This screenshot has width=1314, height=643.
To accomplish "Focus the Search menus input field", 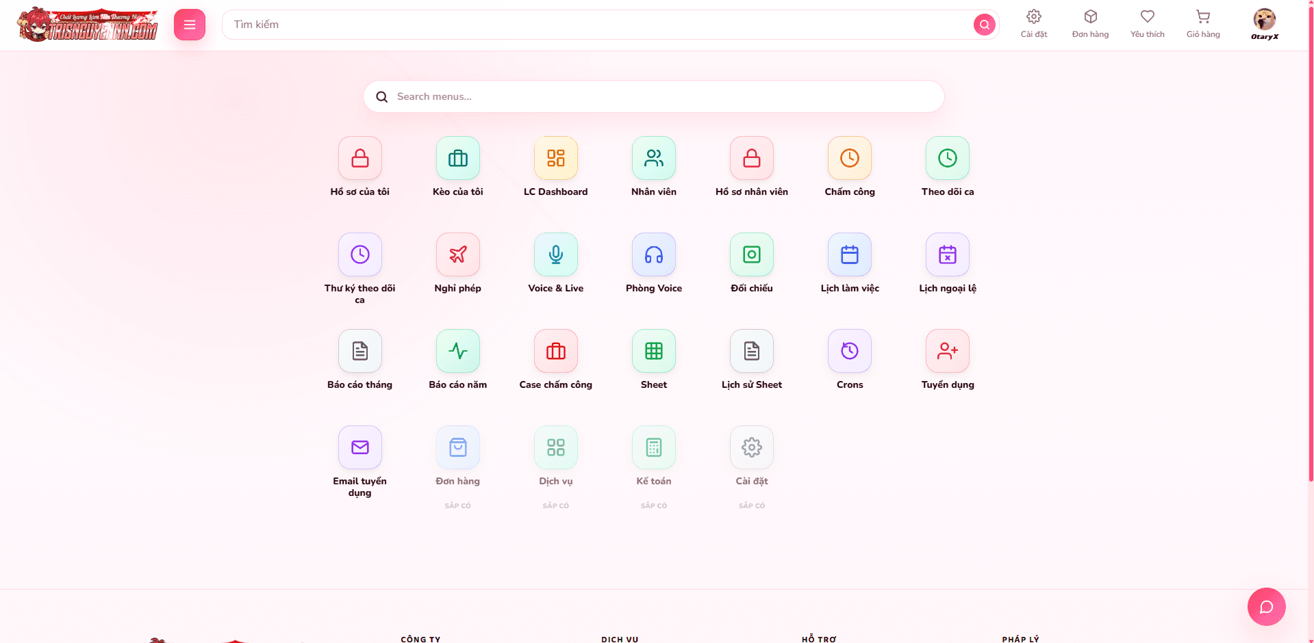I will click(654, 96).
